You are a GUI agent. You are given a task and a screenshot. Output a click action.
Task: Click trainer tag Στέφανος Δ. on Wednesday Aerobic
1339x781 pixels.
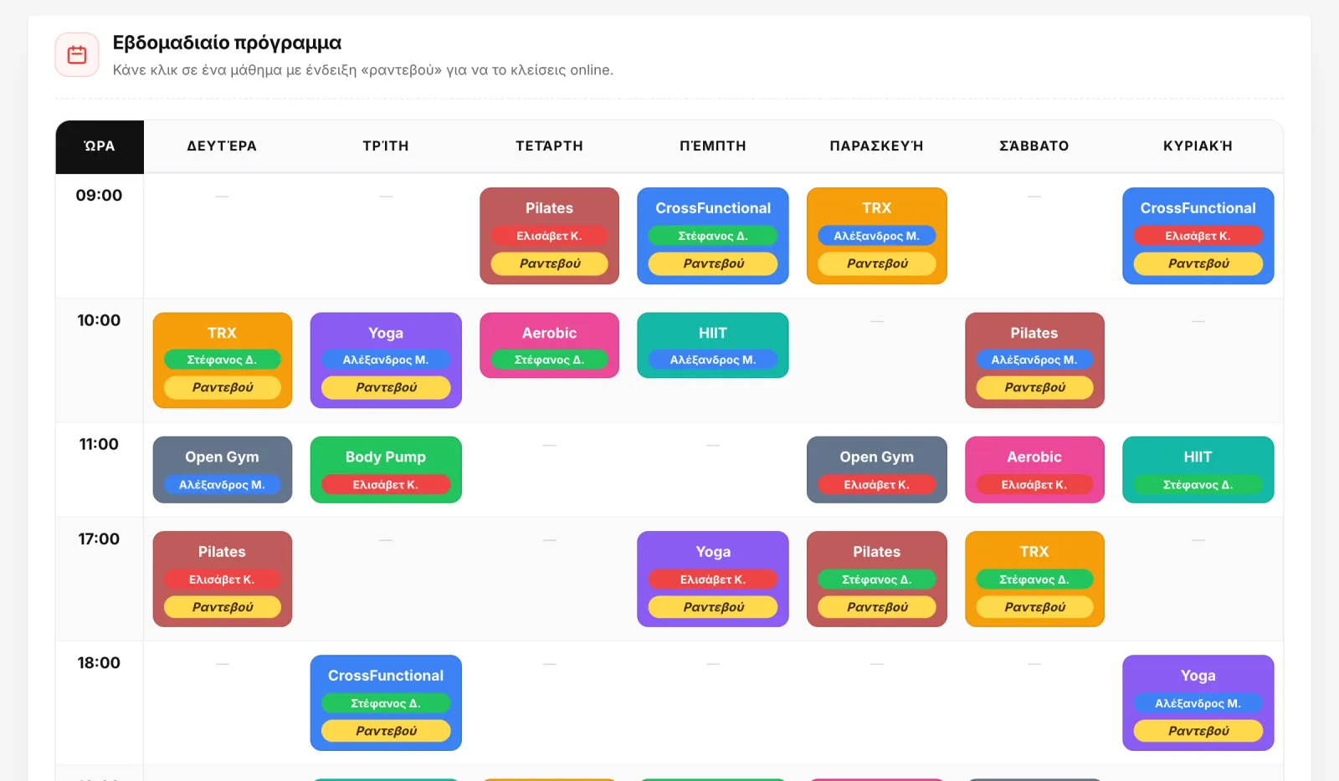(x=549, y=360)
